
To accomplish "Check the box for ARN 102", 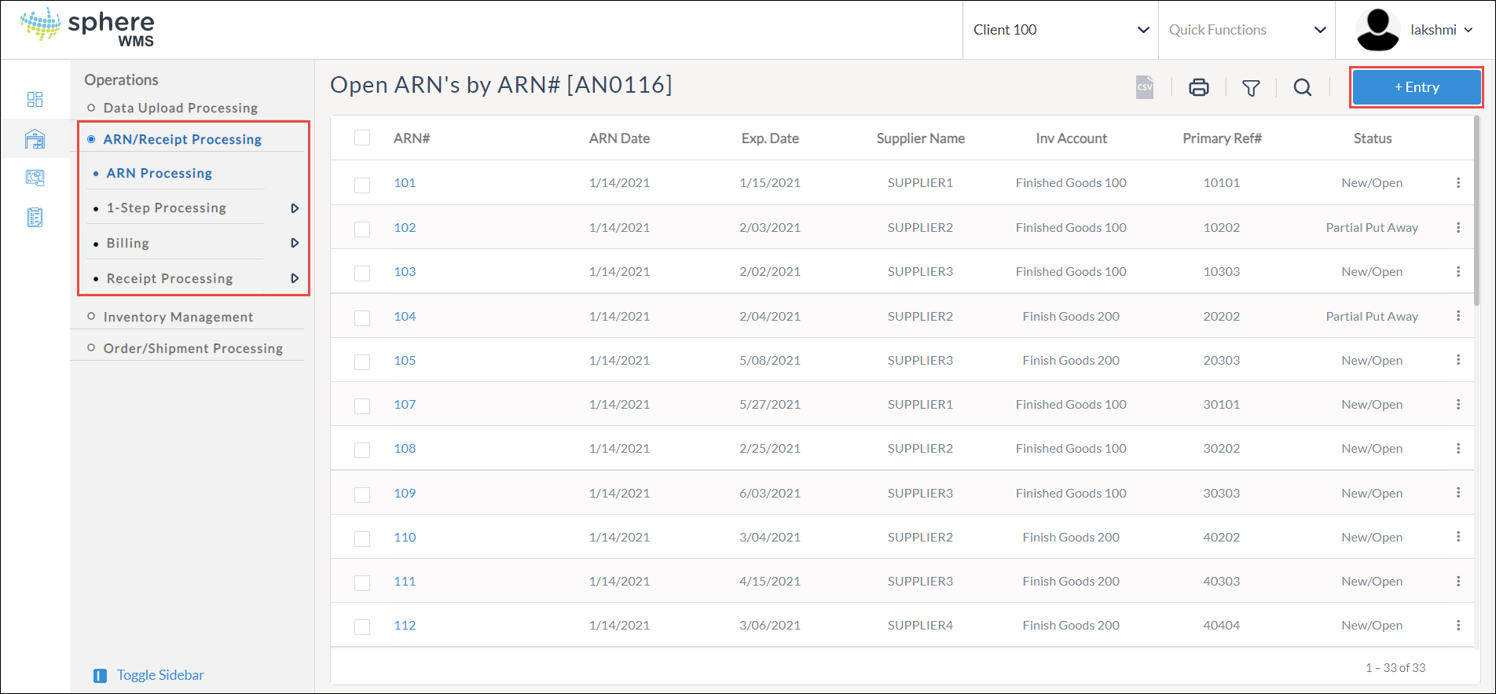I will (x=362, y=229).
